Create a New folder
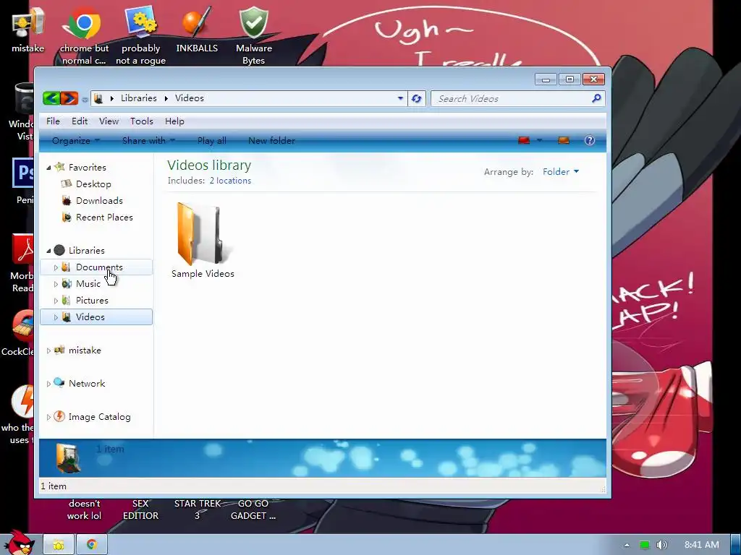Viewport: 741px width, 555px height. coord(271,141)
